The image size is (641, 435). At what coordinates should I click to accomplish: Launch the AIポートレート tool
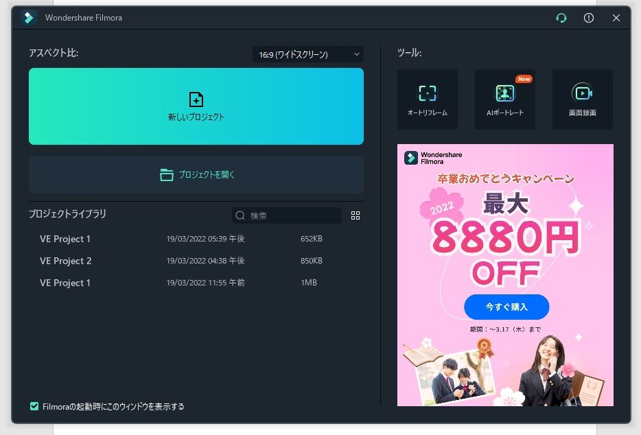pos(505,99)
